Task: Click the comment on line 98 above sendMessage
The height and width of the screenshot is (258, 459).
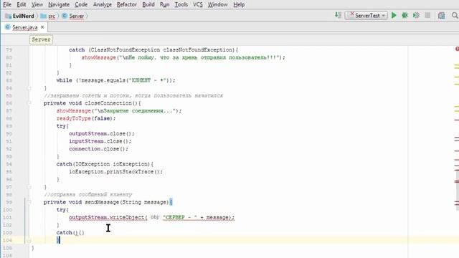Action: pyautogui.click(x=87, y=194)
